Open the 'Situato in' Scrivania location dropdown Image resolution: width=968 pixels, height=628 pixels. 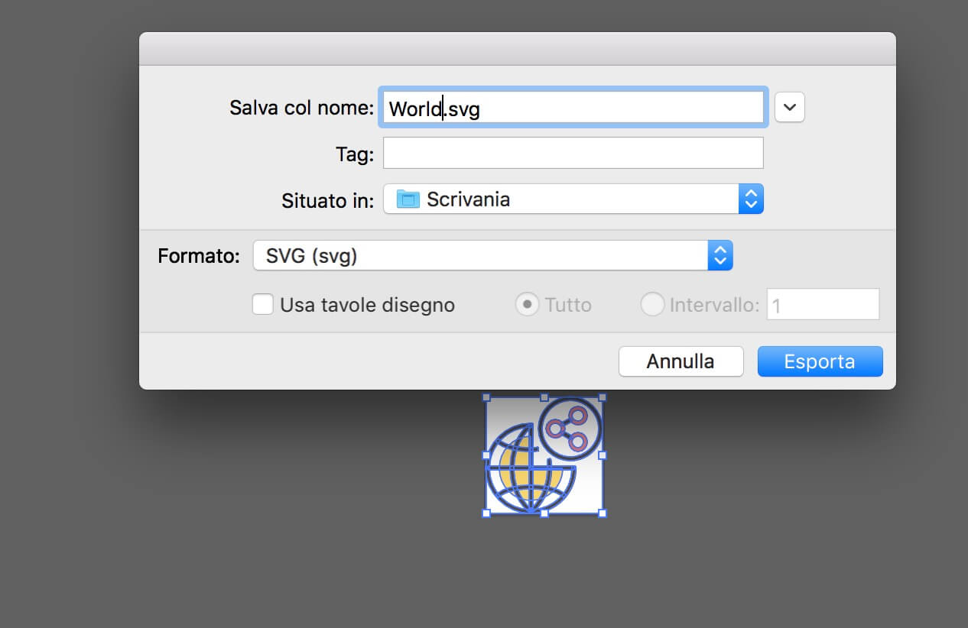(x=573, y=199)
